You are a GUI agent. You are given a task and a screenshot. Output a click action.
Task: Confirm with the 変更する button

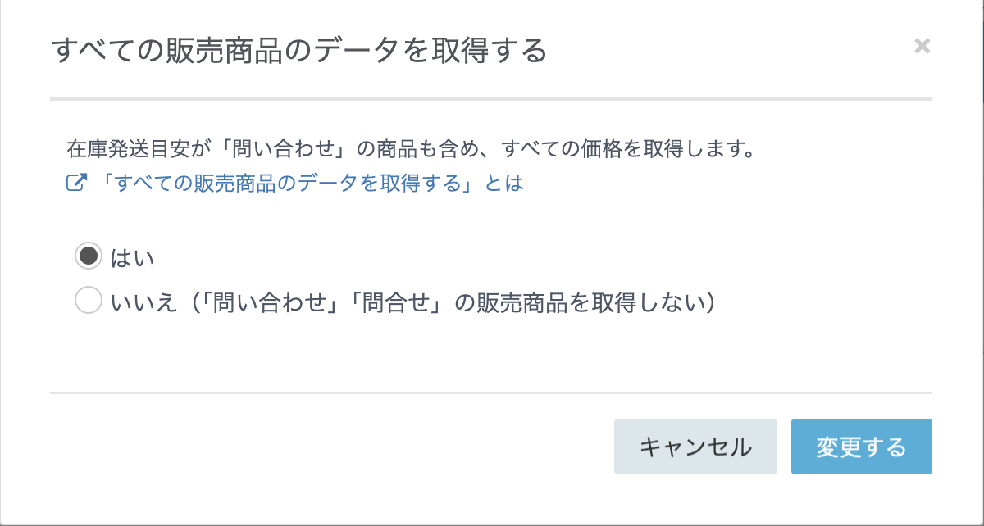(861, 447)
